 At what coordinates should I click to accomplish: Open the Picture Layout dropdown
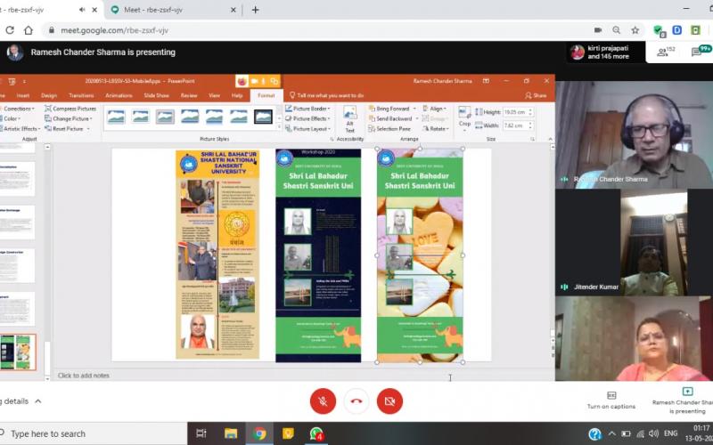(307, 129)
